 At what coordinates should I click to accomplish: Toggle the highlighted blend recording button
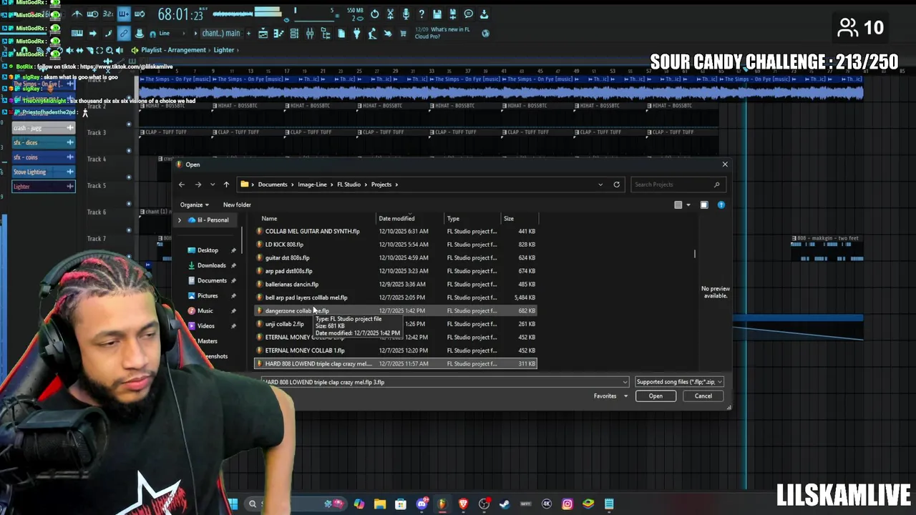click(x=124, y=14)
